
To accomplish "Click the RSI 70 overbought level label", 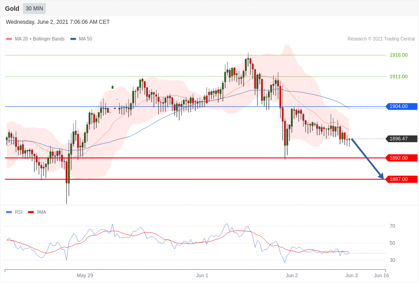I will (x=392, y=226).
